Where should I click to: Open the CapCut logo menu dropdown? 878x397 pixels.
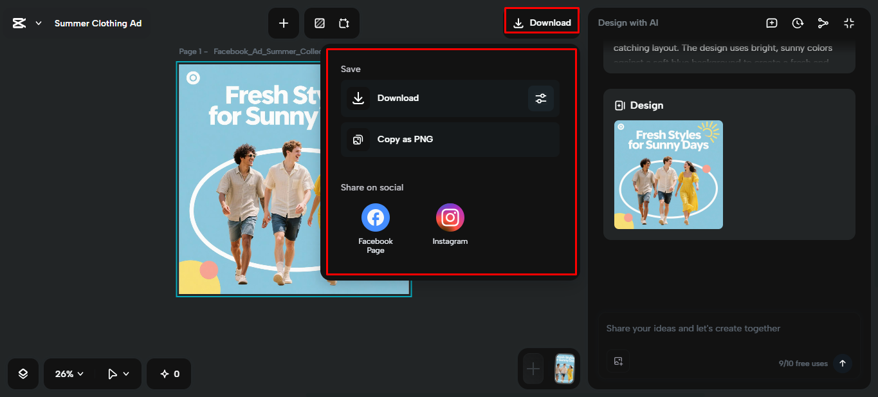click(x=26, y=23)
